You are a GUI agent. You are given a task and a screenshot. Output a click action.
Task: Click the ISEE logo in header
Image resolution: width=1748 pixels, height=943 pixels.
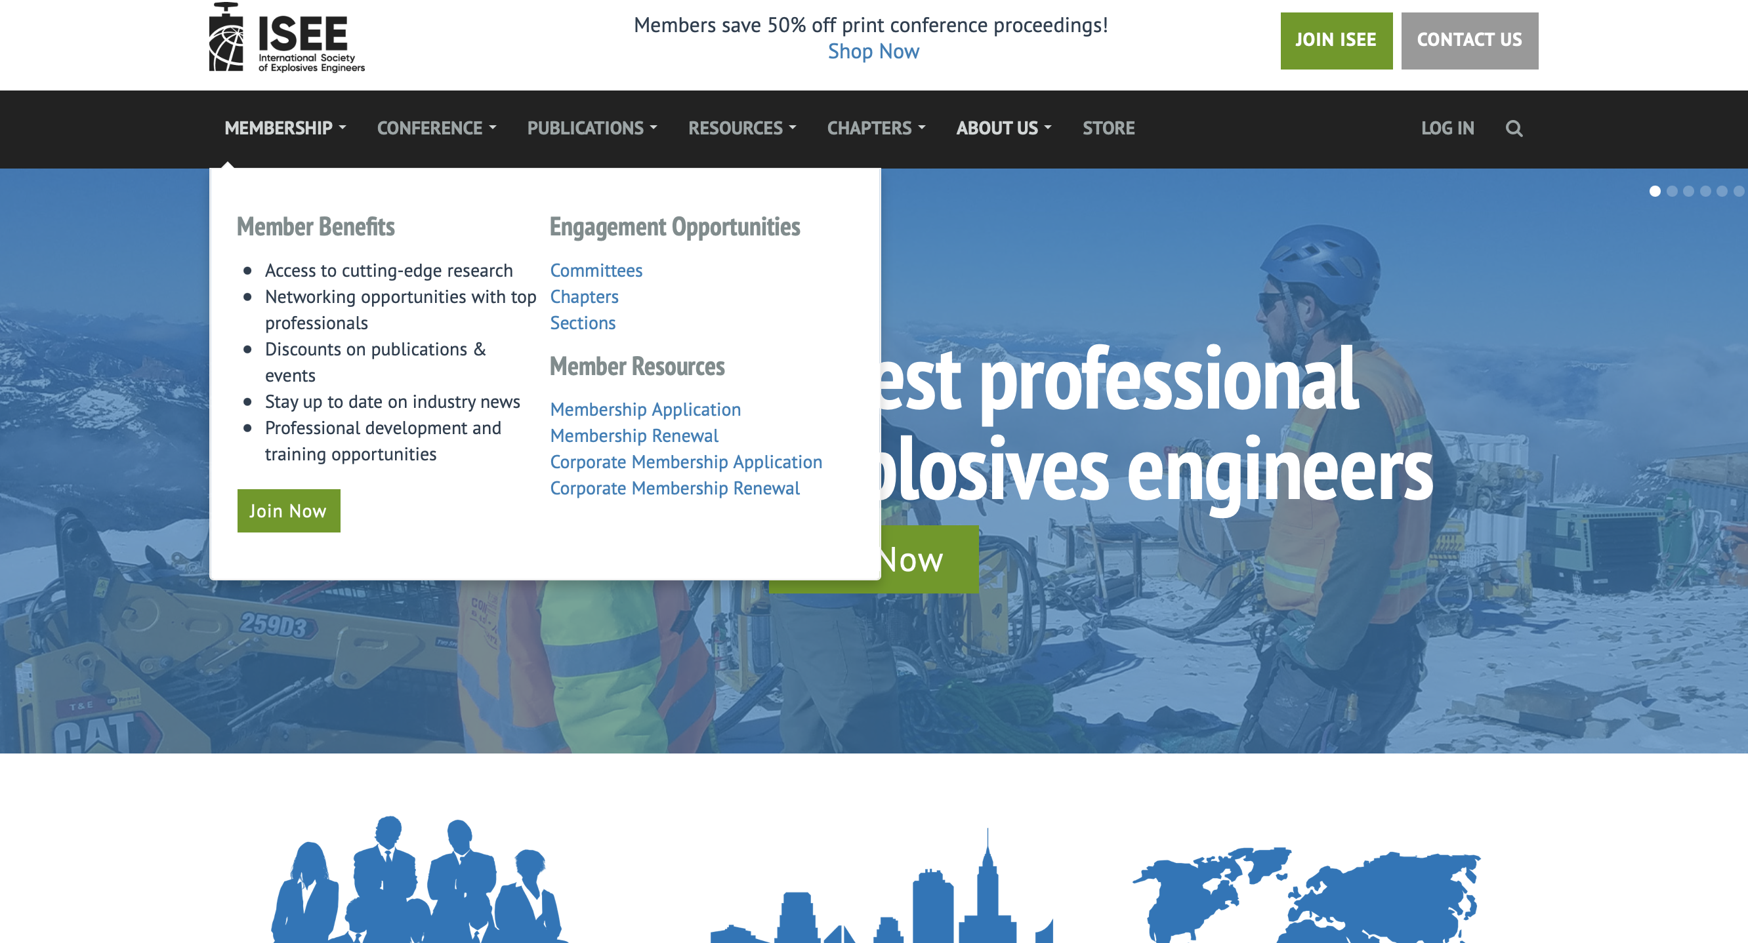coord(286,38)
